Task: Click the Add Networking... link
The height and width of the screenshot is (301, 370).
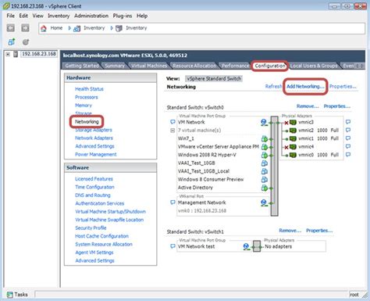Action: pyautogui.click(x=305, y=86)
